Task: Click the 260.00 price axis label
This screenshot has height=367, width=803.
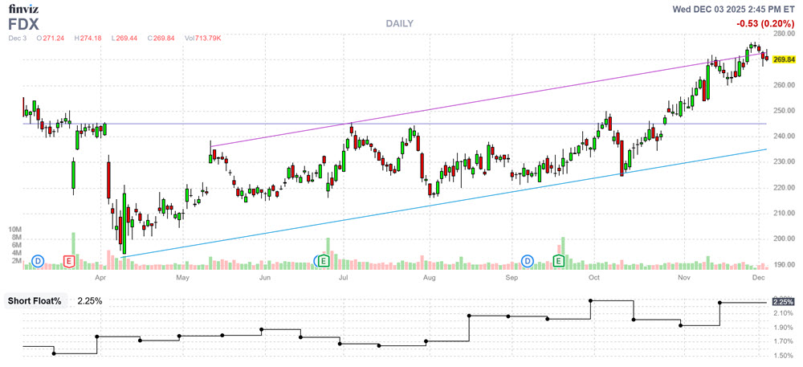Action: coord(784,85)
